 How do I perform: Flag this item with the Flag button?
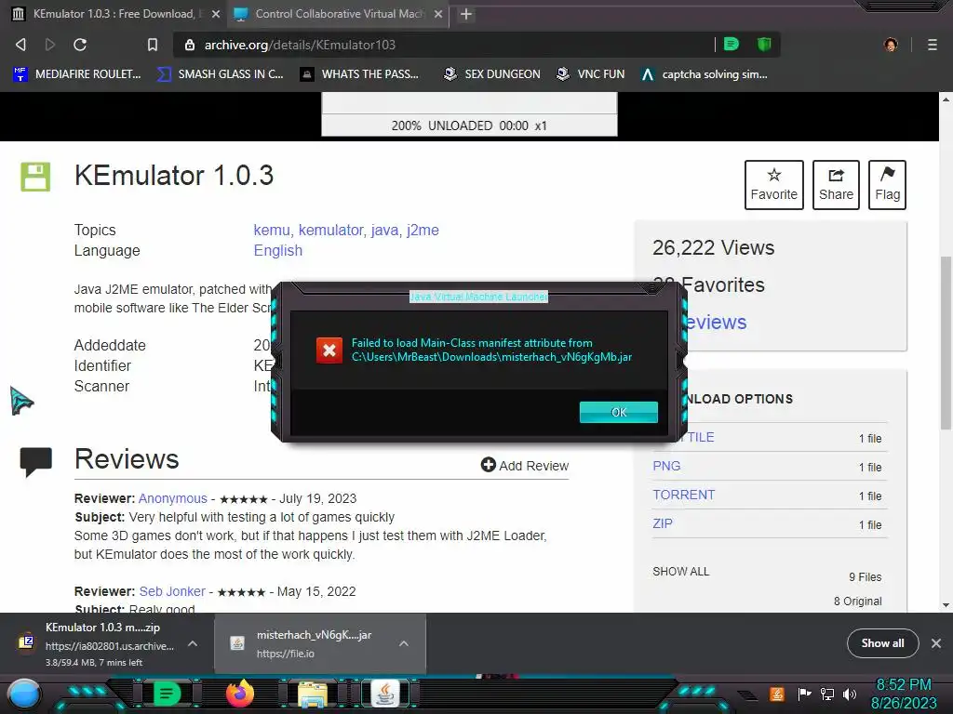tap(887, 185)
